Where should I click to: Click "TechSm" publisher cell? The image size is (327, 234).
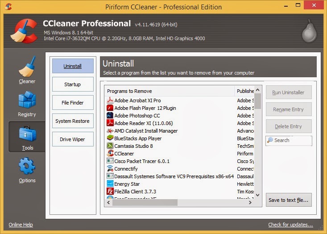click(245, 146)
